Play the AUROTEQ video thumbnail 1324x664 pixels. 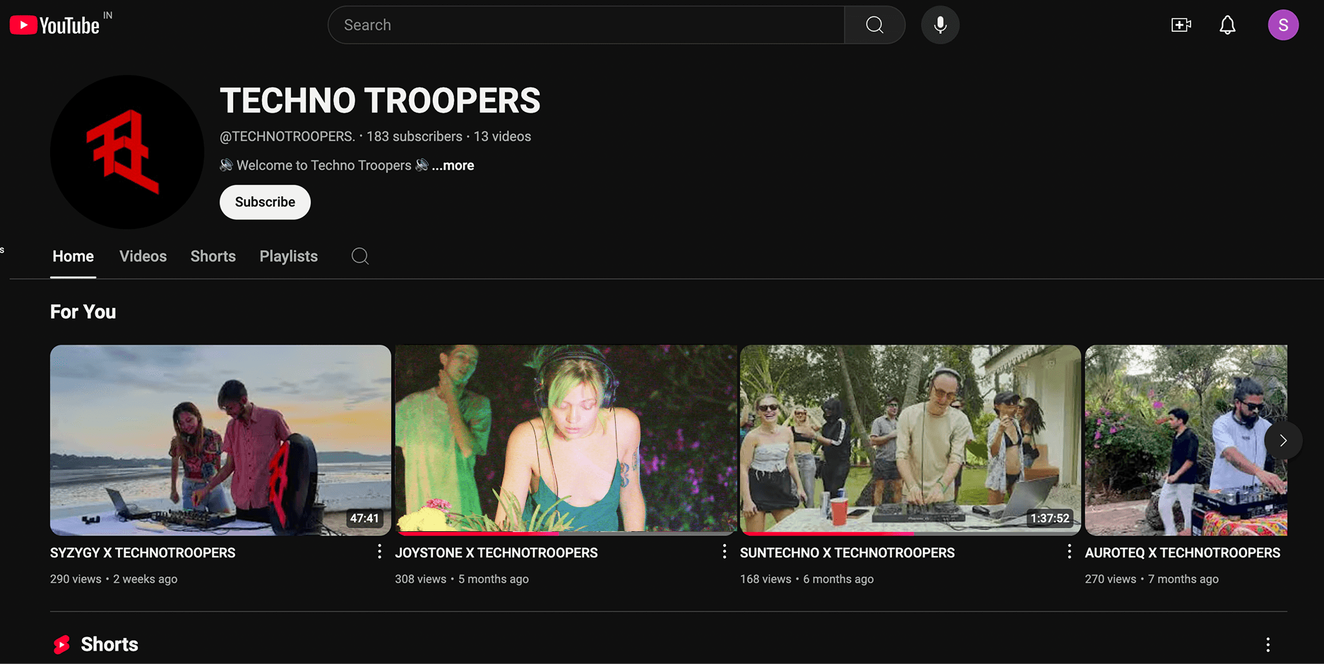click(1186, 440)
